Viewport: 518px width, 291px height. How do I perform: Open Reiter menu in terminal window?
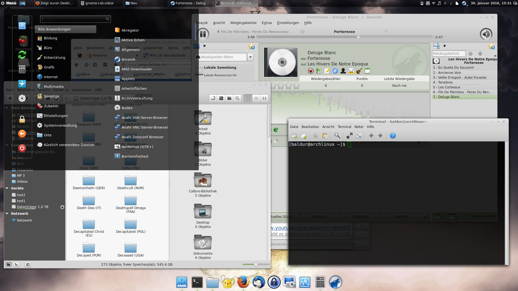pyautogui.click(x=359, y=127)
